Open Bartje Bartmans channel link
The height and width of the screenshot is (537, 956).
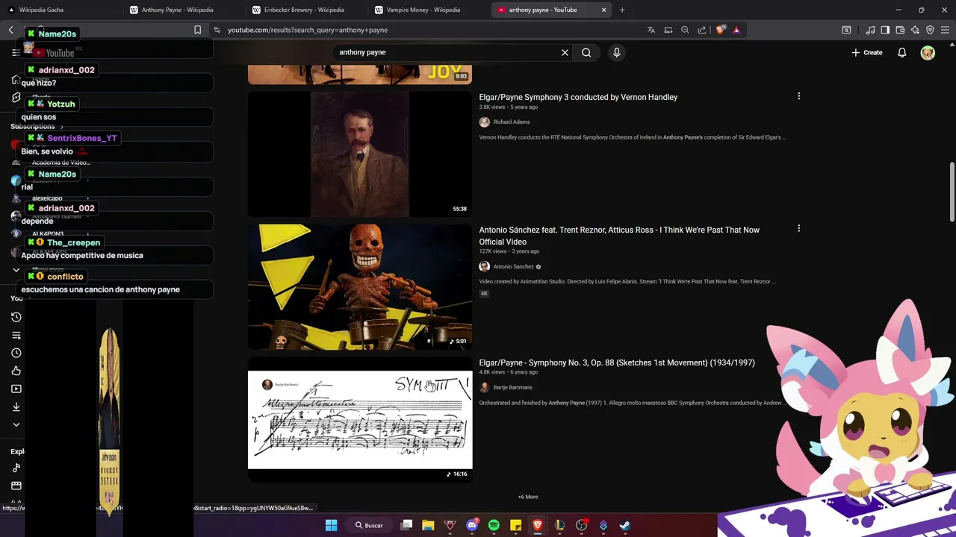click(x=512, y=387)
